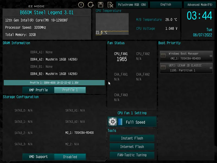
Task: Toggle XMP Profile 1 setting
Action: 70,90
